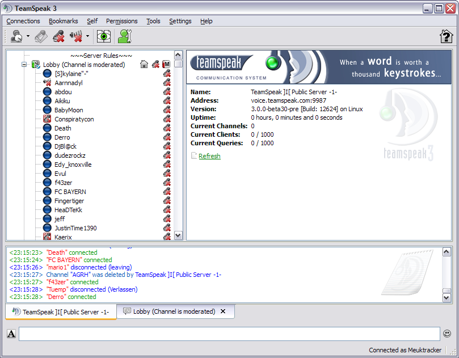The image size is (459, 358).
Task: Click the moderated M icon on Lobby
Action: coord(166,64)
